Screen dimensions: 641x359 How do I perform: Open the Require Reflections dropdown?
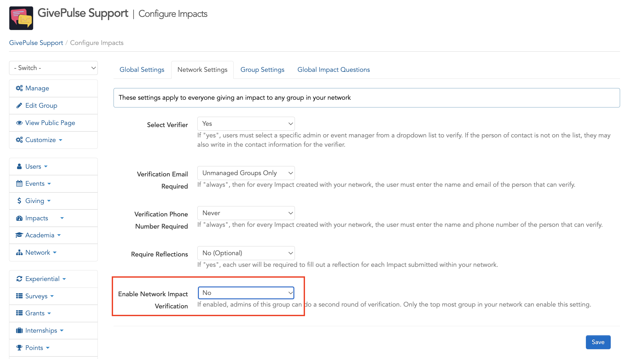(x=246, y=253)
